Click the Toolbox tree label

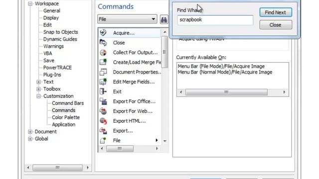tap(52, 89)
